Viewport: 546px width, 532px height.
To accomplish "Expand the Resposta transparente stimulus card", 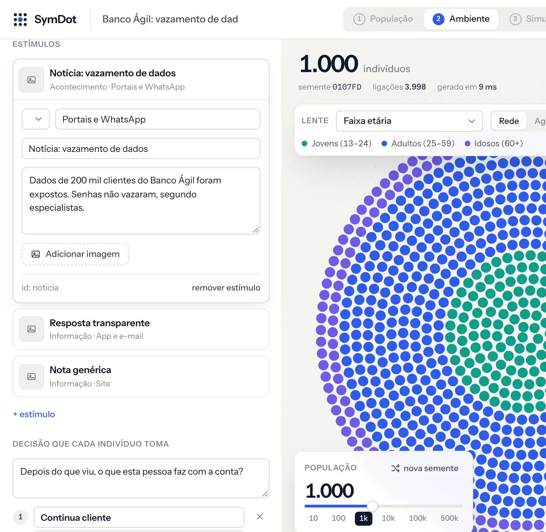I will (141, 329).
